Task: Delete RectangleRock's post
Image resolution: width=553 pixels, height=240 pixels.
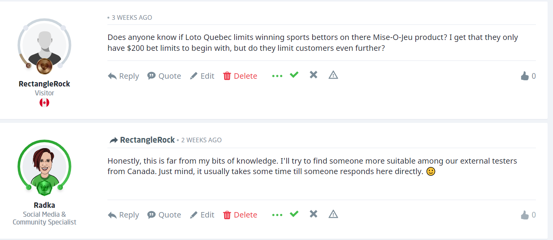Action: (x=240, y=76)
